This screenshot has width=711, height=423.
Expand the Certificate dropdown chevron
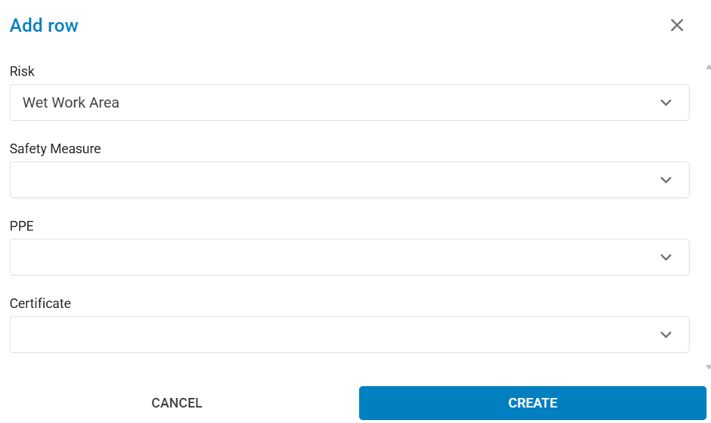click(x=666, y=335)
